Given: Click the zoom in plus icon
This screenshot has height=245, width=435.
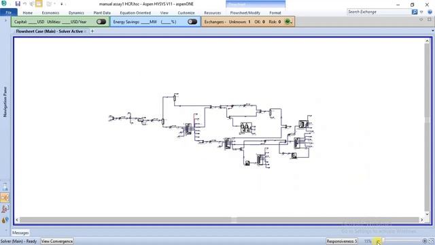Looking at the screenshot, I should coord(424,241).
